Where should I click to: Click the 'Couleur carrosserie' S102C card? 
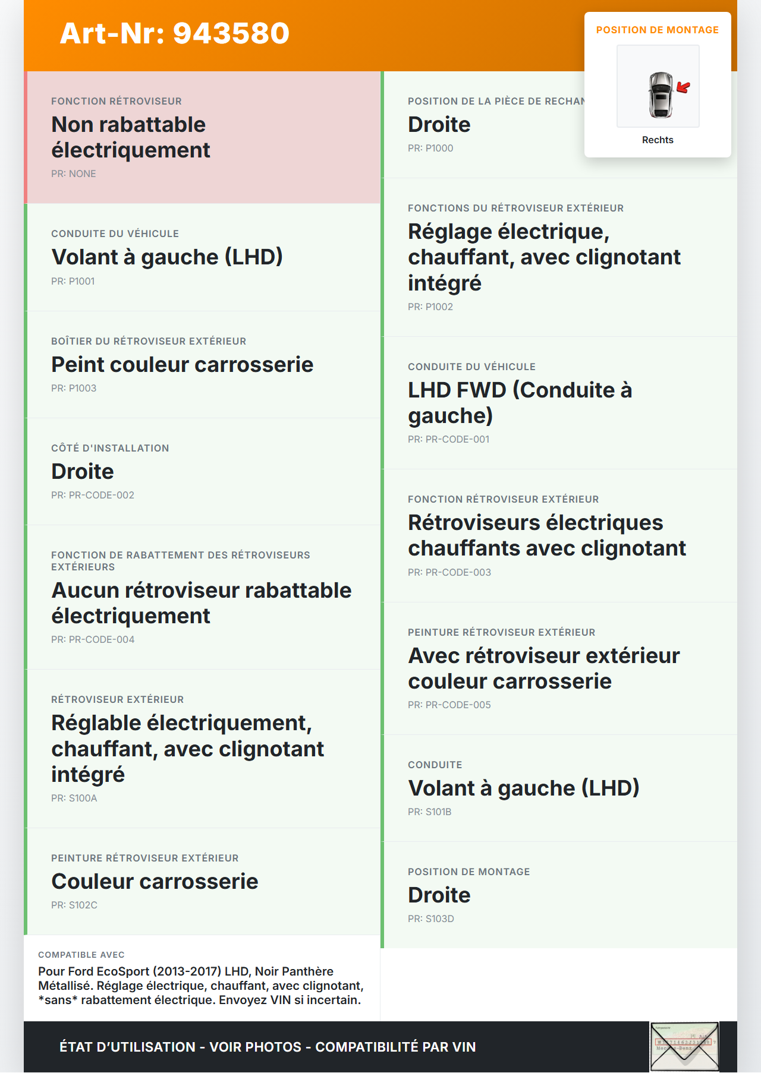click(202, 881)
